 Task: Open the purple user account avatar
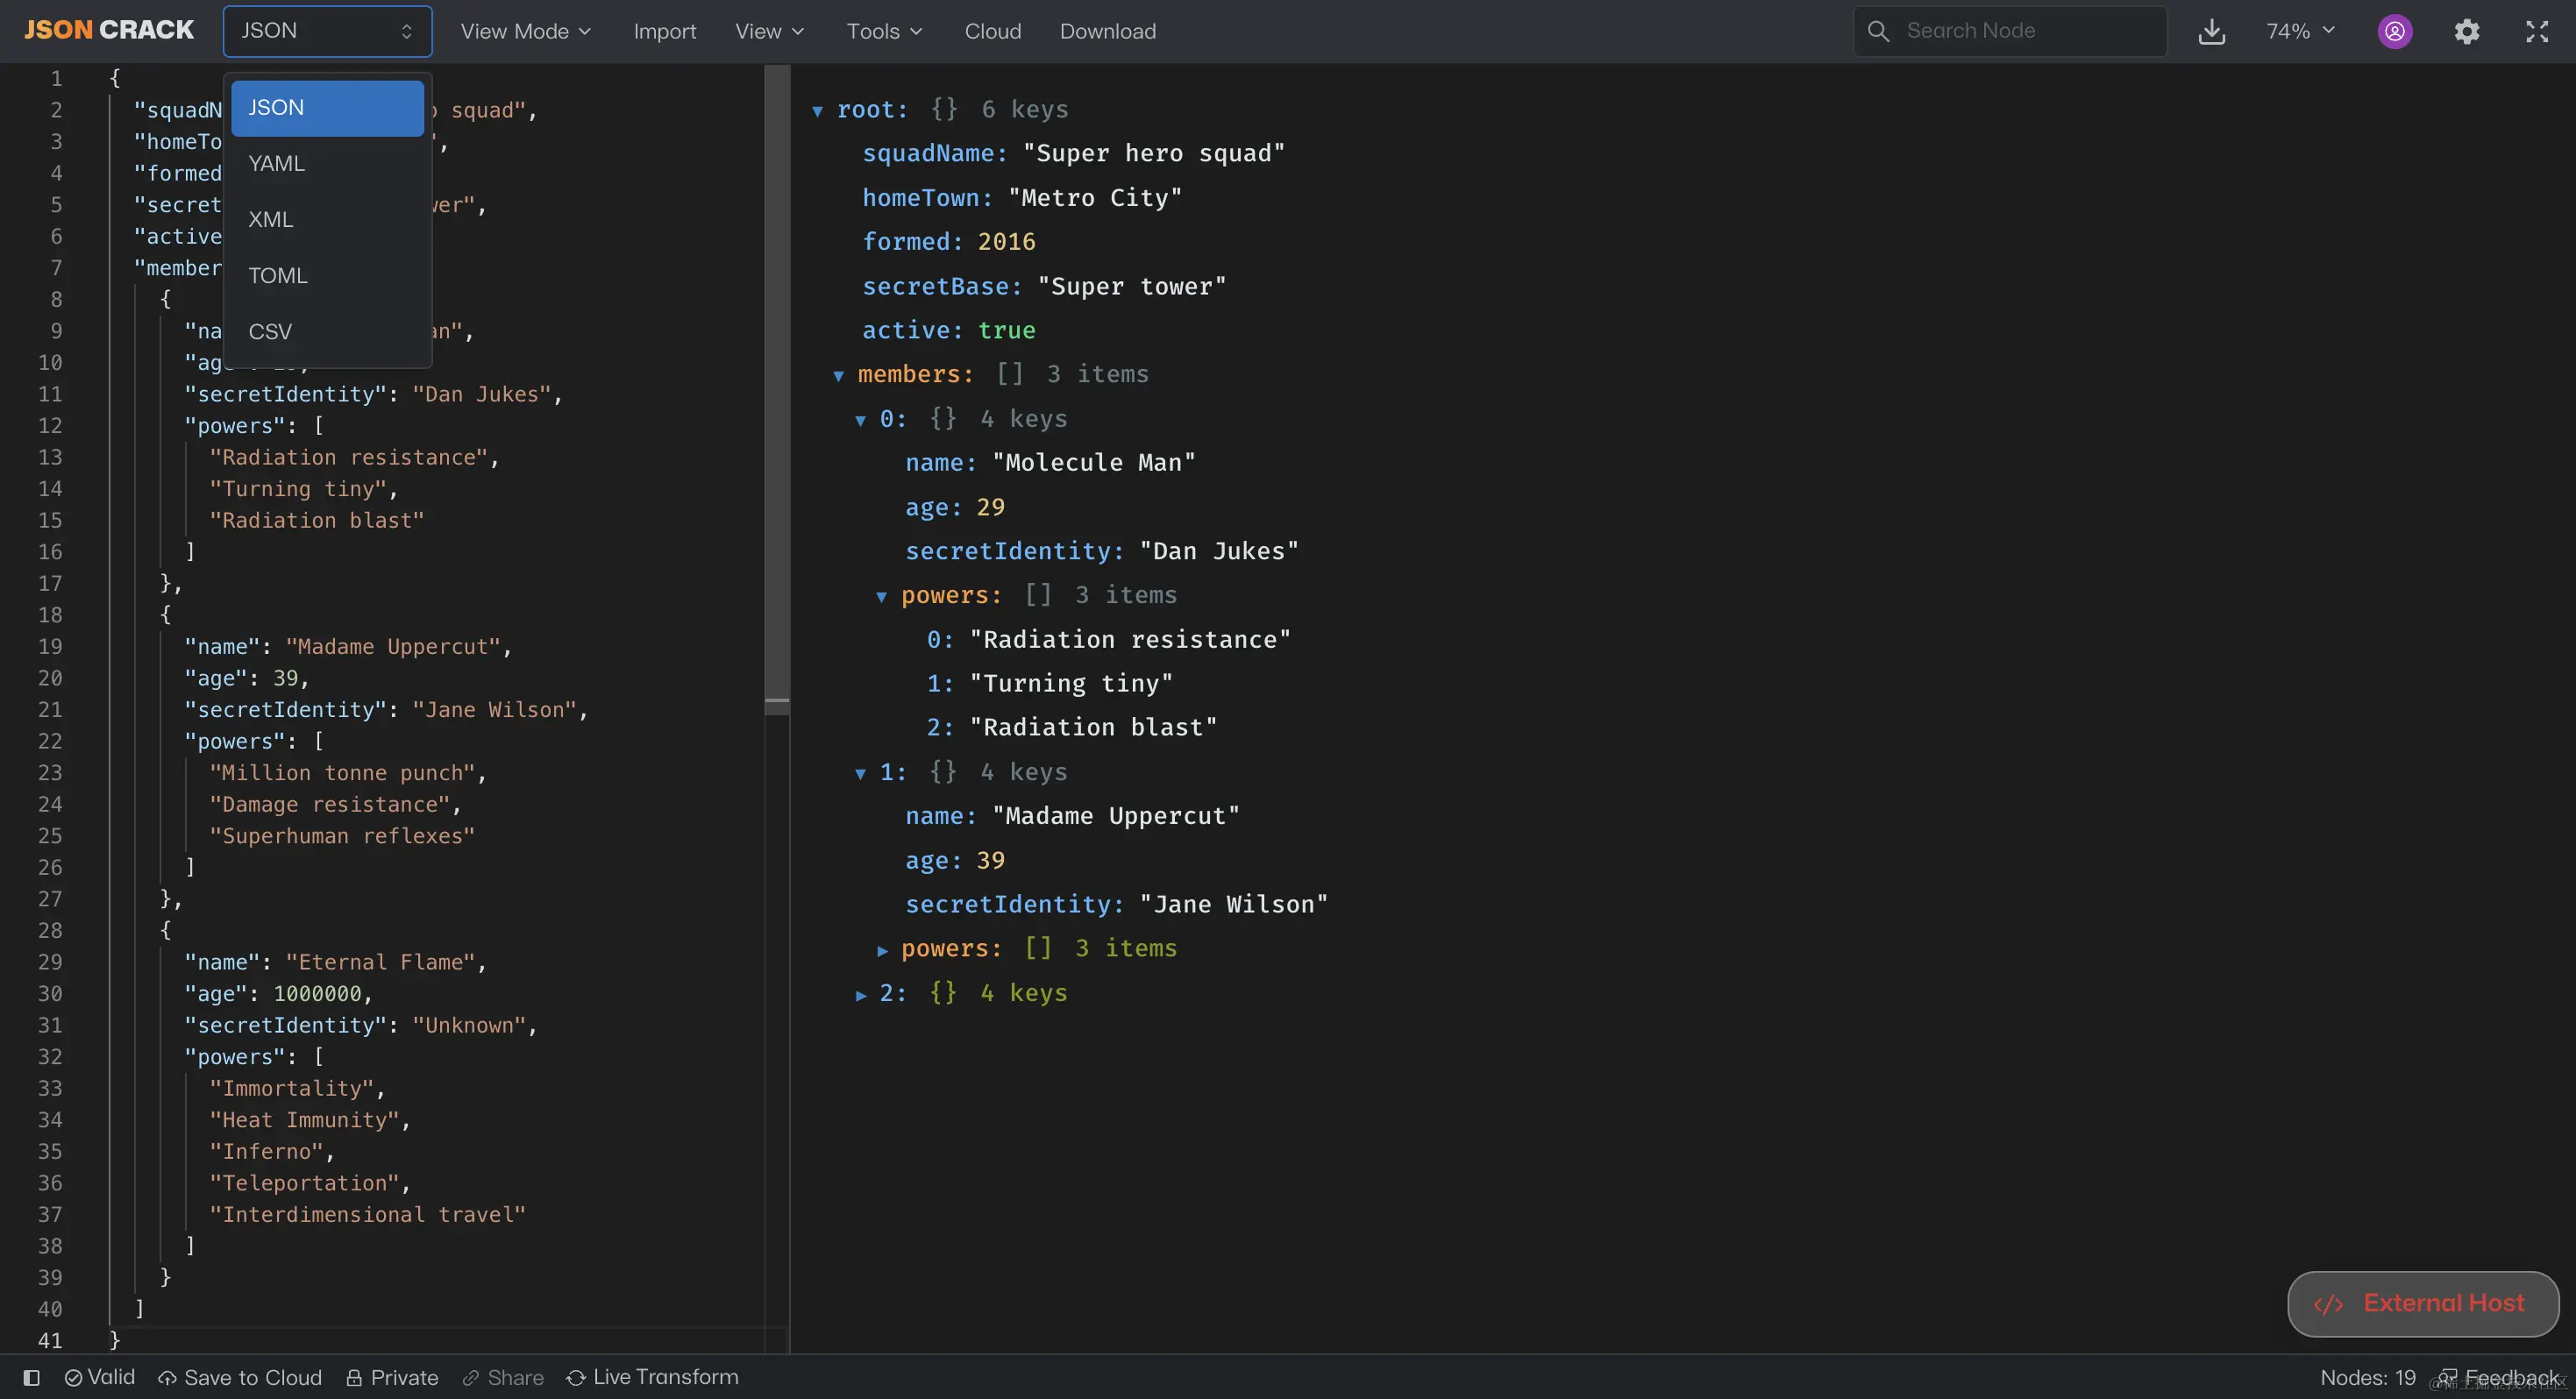2394,32
